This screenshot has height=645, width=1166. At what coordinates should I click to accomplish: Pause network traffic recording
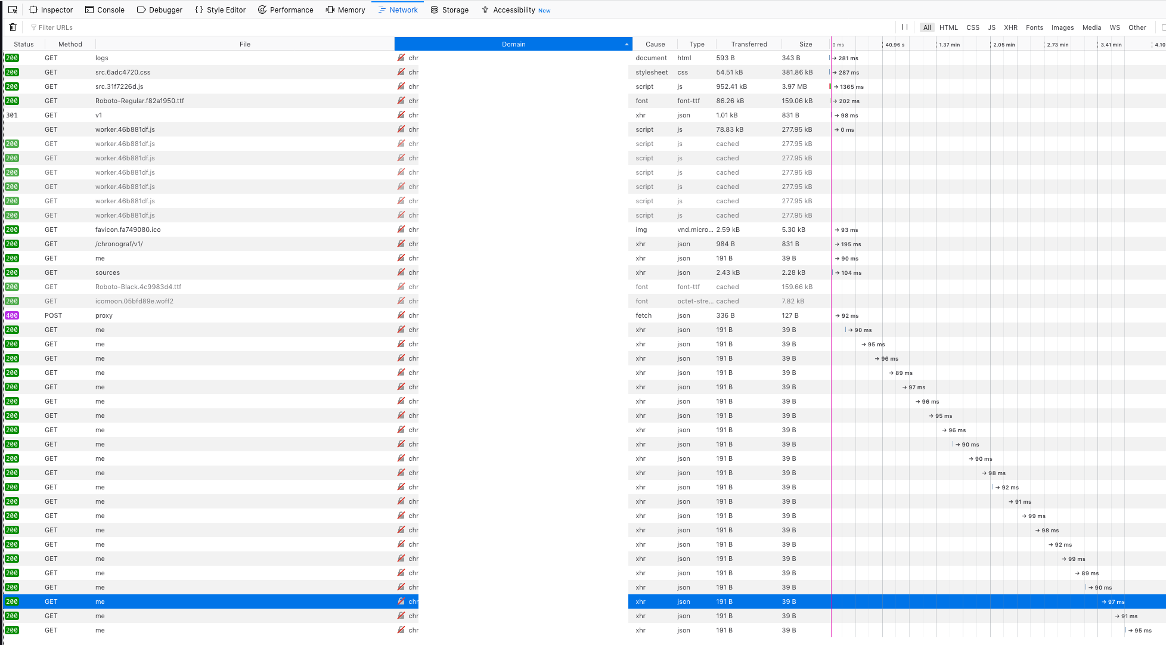905,27
